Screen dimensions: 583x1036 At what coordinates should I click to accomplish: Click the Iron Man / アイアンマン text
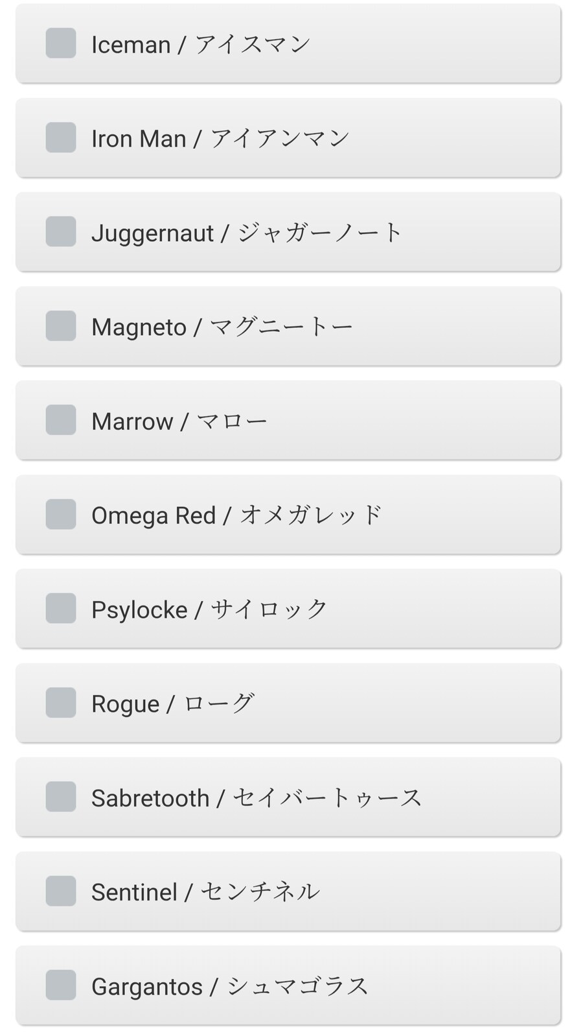[220, 139]
